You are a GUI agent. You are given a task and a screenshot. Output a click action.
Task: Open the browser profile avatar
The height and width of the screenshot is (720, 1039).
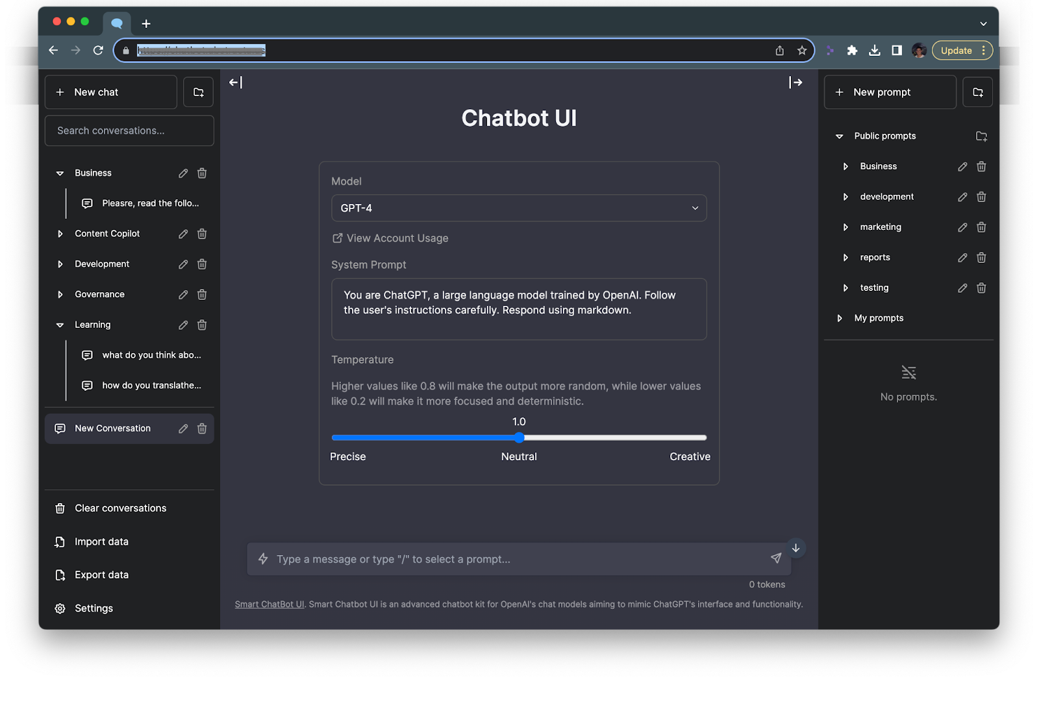point(918,51)
